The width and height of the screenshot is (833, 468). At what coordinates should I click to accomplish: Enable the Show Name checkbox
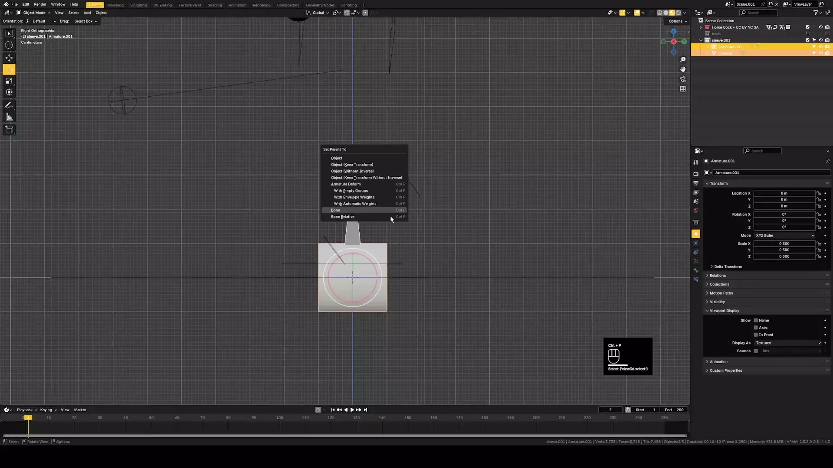tap(756, 321)
